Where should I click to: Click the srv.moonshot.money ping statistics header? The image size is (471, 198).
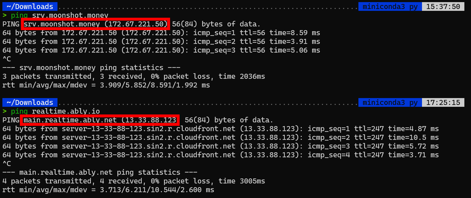[x=91, y=68]
